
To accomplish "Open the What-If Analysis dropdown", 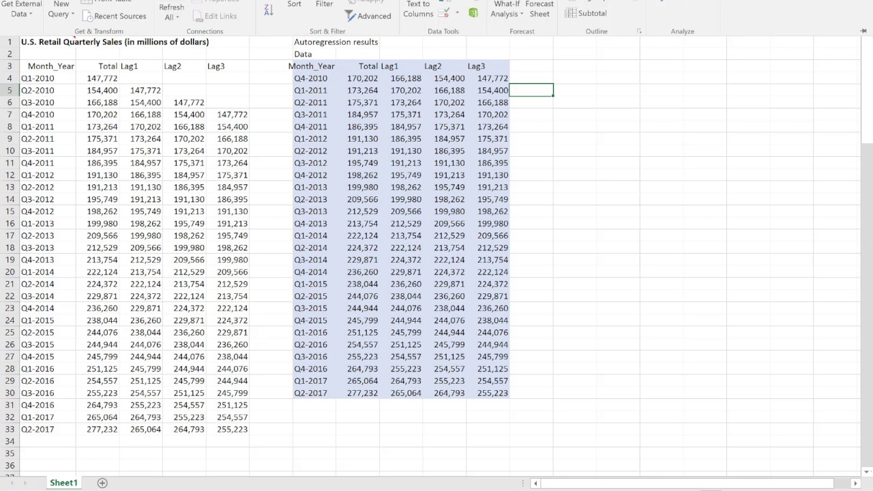I will [x=507, y=9].
